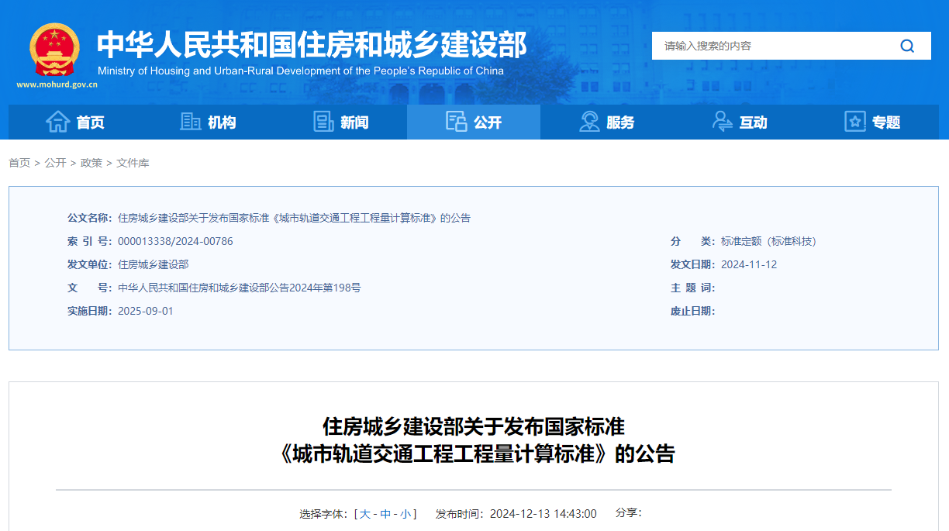Click the document icon beside 公开
The width and height of the screenshot is (949, 531).
[x=455, y=122]
